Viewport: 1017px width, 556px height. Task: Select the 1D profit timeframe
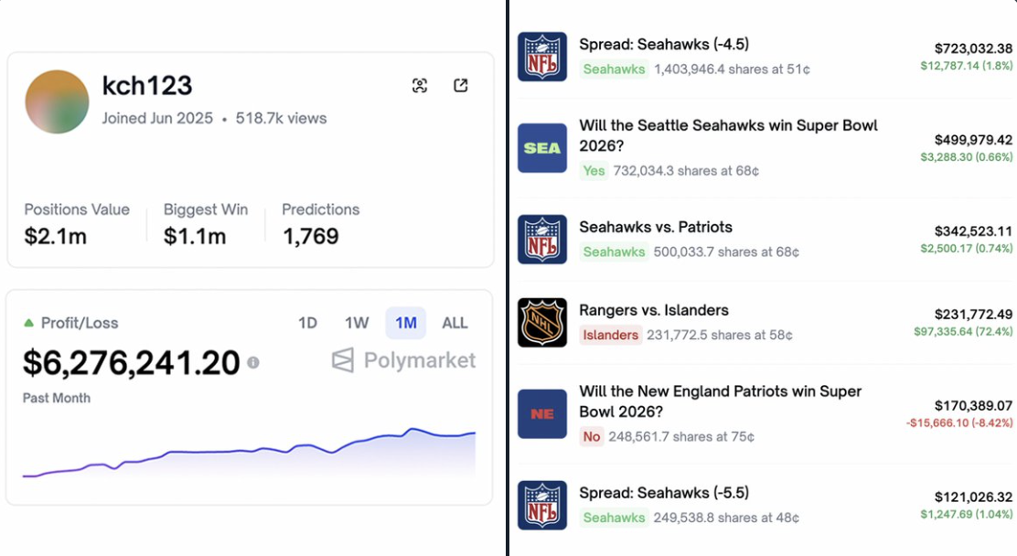[307, 323]
